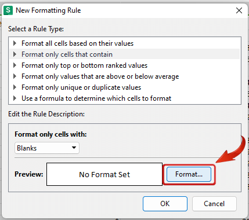Open the Blanks dropdown

[x=47, y=148]
